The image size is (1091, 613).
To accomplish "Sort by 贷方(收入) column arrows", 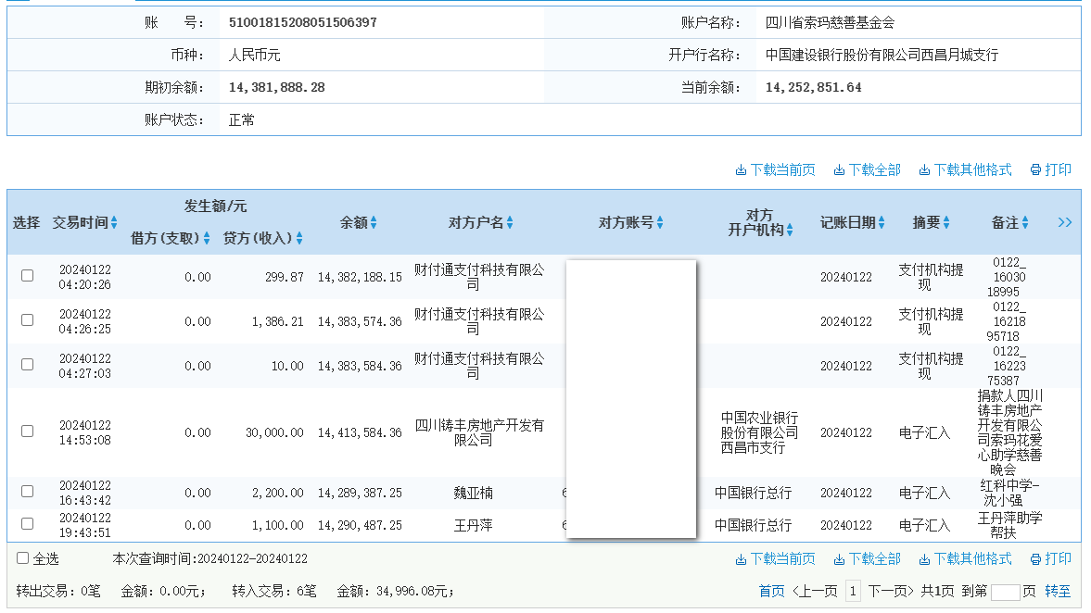I will tap(299, 238).
